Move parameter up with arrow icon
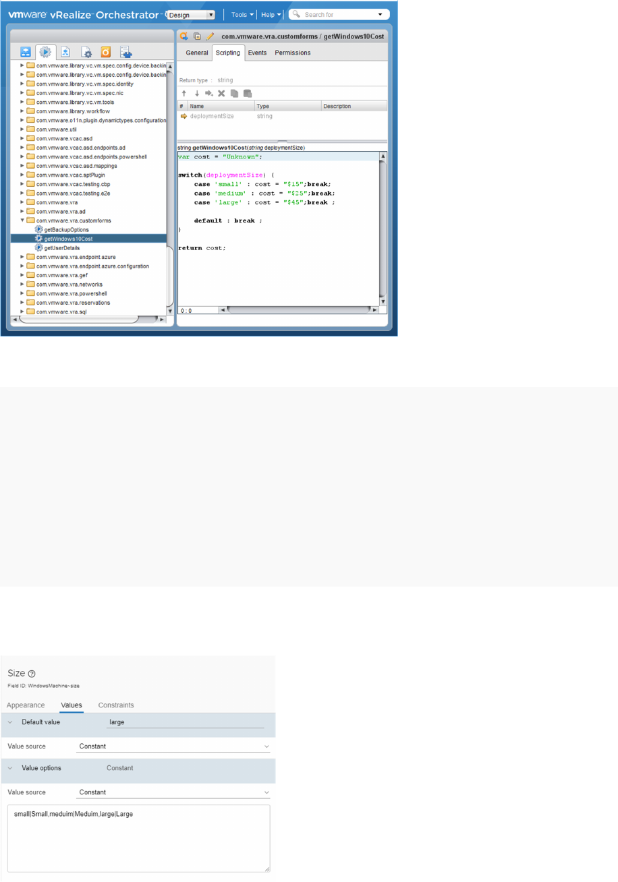Viewport: 618px width, 882px height. point(184,93)
